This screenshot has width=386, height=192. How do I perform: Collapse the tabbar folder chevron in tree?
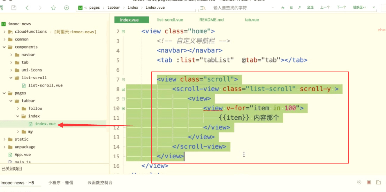pos(11,101)
